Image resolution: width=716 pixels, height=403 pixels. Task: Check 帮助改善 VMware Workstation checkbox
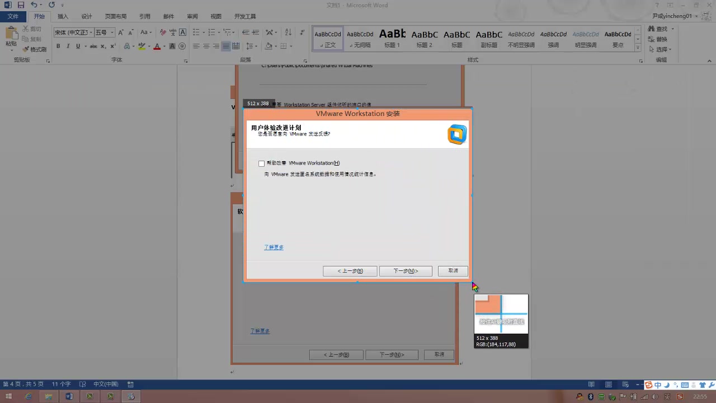click(261, 163)
